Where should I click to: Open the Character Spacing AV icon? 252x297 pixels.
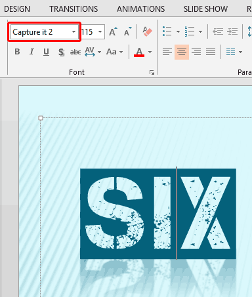pos(90,52)
